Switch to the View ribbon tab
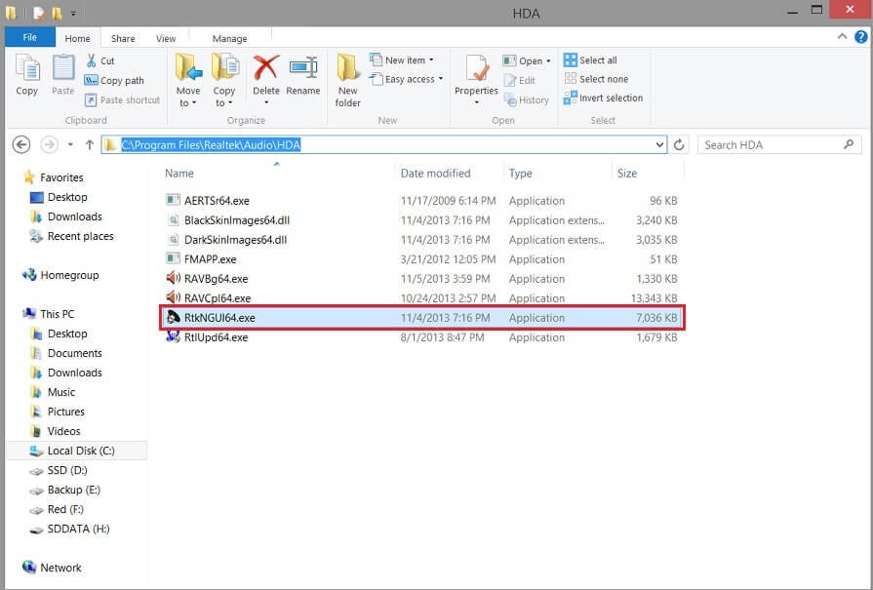The width and height of the screenshot is (873, 590). [x=166, y=38]
